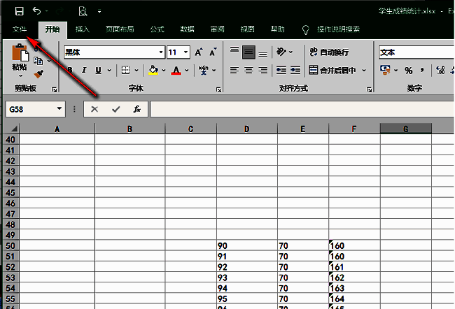Viewport: 455px width, 309px height.
Task: Expand the font size dropdown showing 11
Action: (x=185, y=52)
